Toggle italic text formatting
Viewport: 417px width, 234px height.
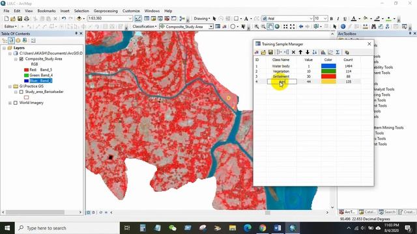[x=338, y=19]
